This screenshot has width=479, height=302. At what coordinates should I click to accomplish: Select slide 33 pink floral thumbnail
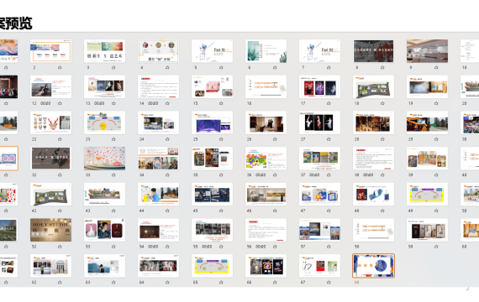(x=104, y=159)
